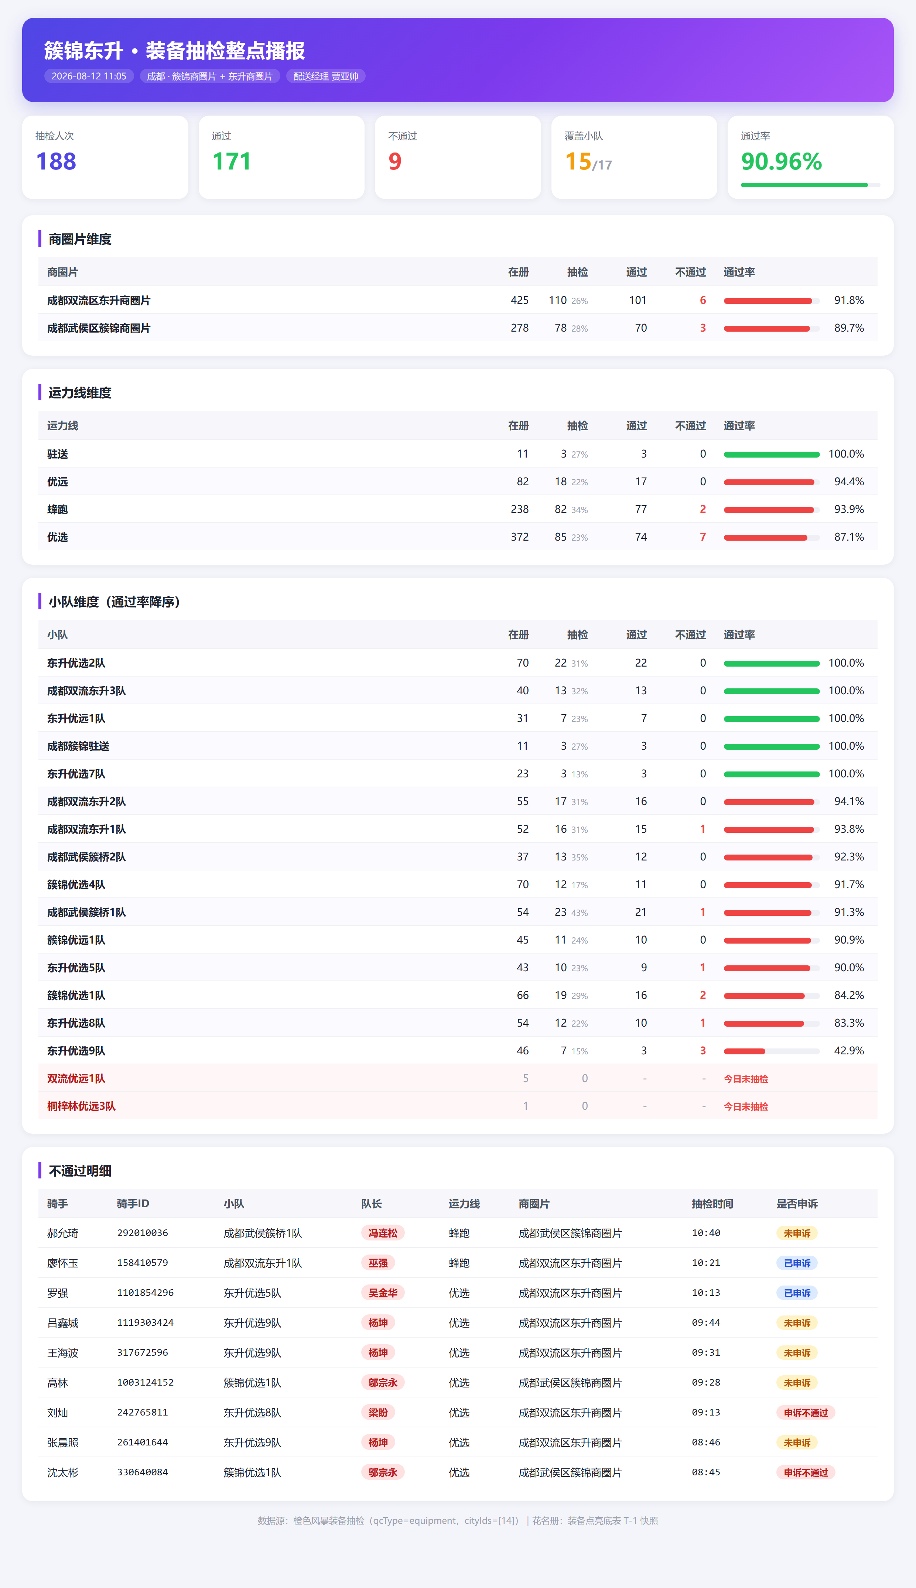Click the 申诉不通过 status for 沈太彬

(x=805, y=1472)
